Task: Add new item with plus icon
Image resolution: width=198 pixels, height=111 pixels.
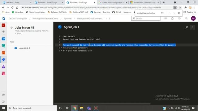Action: [x=3, y=31]
